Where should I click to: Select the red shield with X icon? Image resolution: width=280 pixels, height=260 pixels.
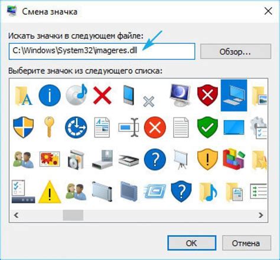pos(207,95)
